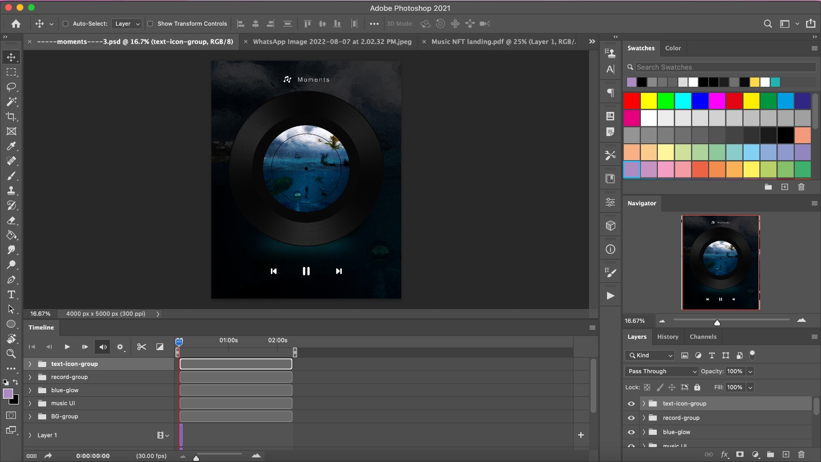Click the next frame button
The image size is (821, 462).
tap(85, 347)
